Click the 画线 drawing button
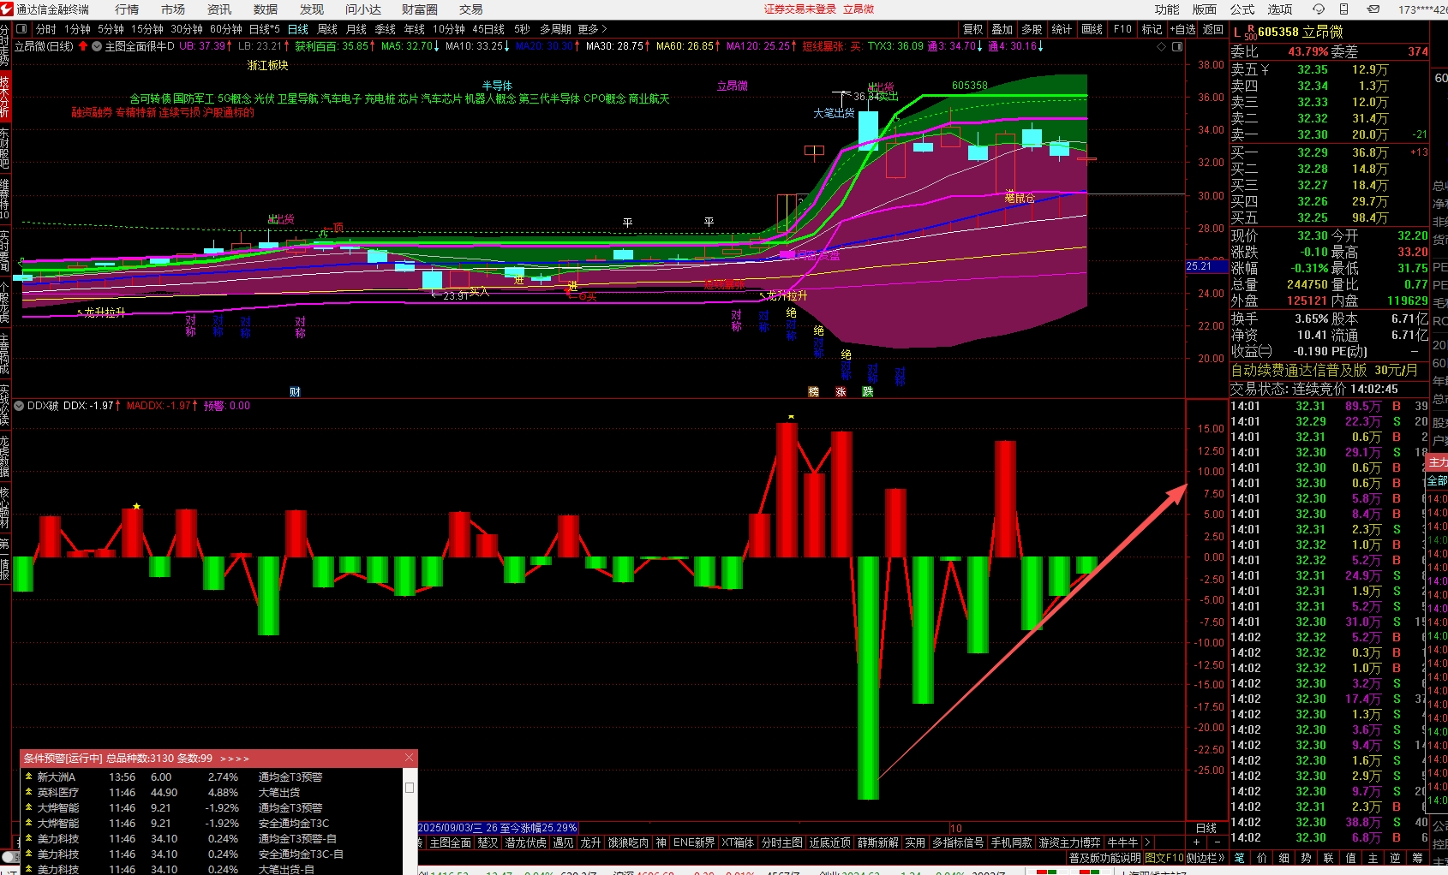 pyautogui.click(x=1092, y=29)
